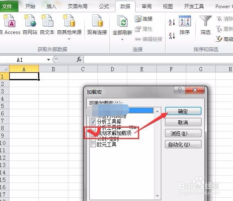233x201 pixels.
Task: Switch to the 审阅 tab
Action: click(147, 6)
